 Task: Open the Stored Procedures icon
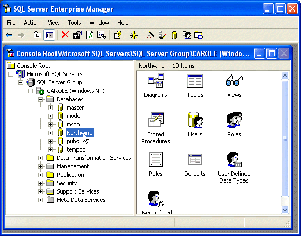tap(156, 120)
